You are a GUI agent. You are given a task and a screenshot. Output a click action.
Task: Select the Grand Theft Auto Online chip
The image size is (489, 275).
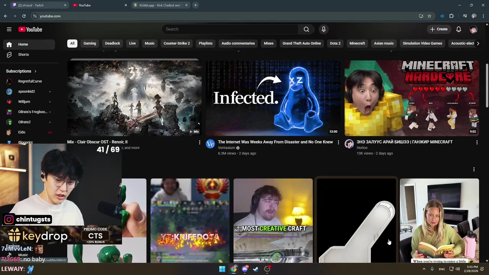(302, 44)
